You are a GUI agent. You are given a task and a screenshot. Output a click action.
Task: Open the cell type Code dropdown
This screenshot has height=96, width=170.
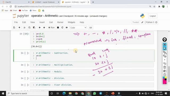[78, 28]
